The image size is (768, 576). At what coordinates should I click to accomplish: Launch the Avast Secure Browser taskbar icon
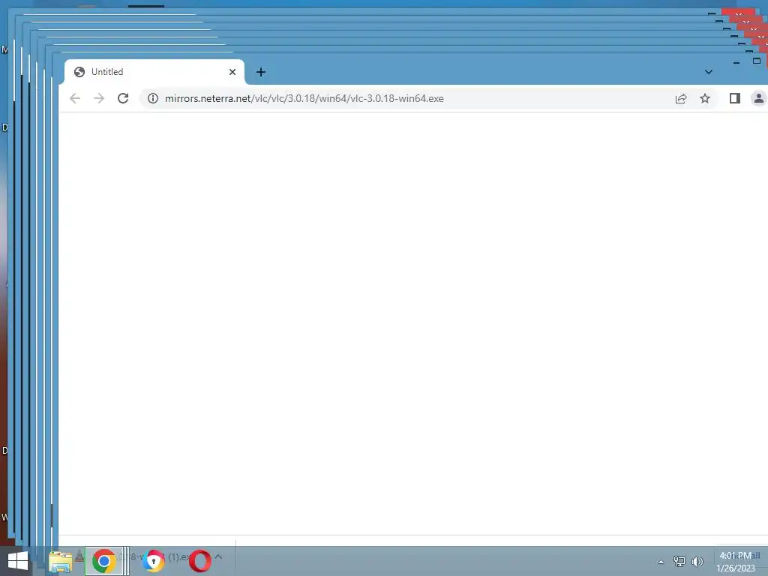point(153,561)
